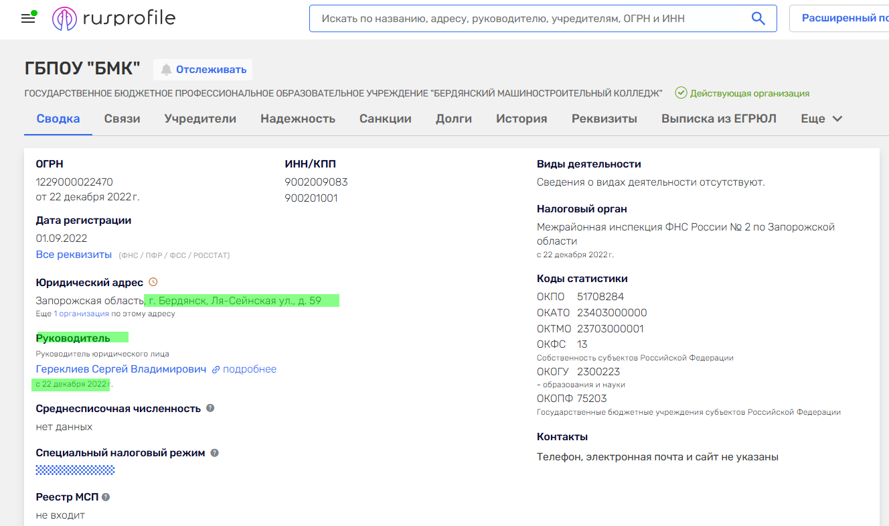
Task: Open Гереклиев Сергей Владимирович profile link
Action: pyautogui.click(x=121, y=369)
